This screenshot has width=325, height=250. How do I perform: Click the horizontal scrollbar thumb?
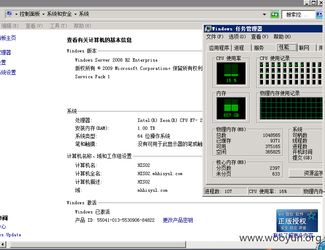pyautogui.click(x=98, y=245)
